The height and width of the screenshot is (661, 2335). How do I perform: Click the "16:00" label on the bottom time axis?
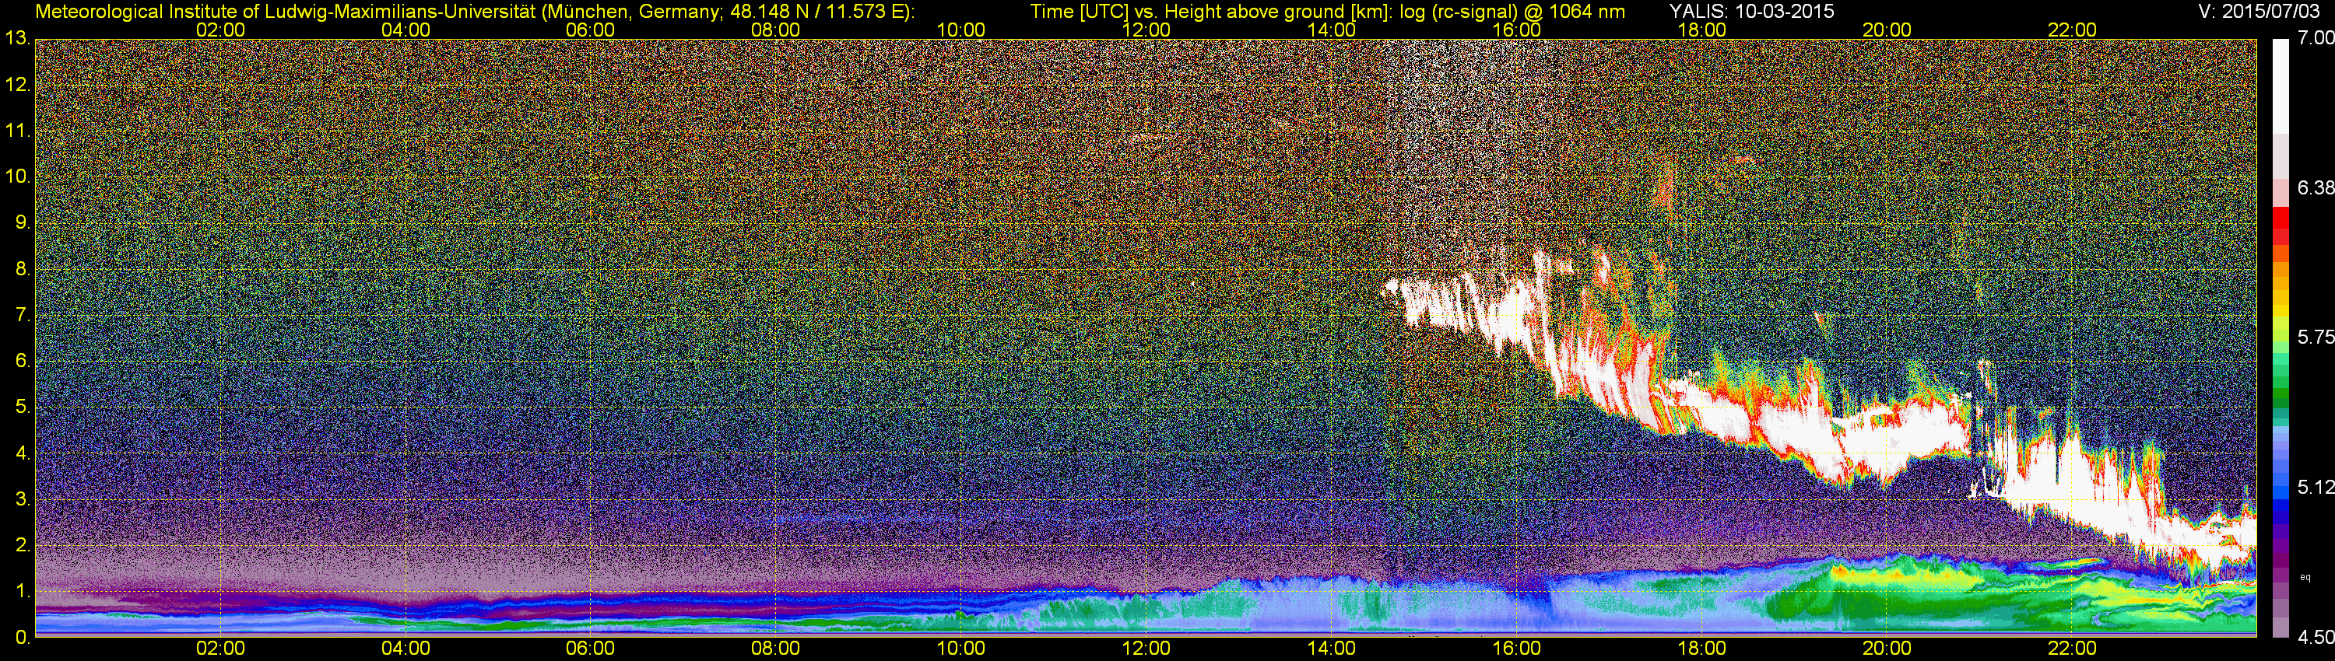tap(1516, 649)
